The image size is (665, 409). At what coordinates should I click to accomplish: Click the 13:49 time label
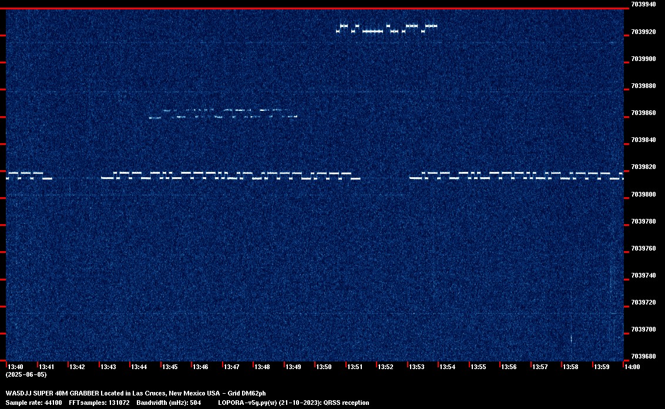(294, 367)
